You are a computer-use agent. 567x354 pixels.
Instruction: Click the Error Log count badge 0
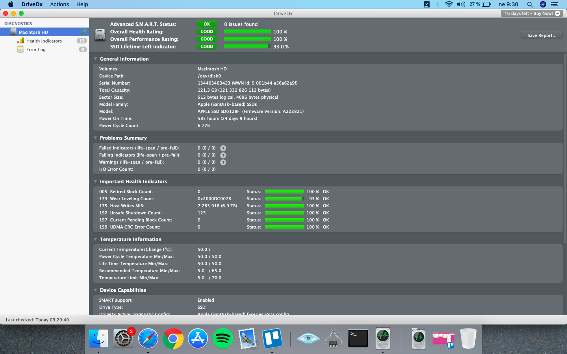83,50
